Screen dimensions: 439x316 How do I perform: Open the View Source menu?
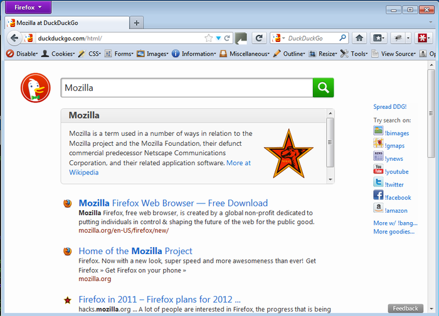coord(393,54)
